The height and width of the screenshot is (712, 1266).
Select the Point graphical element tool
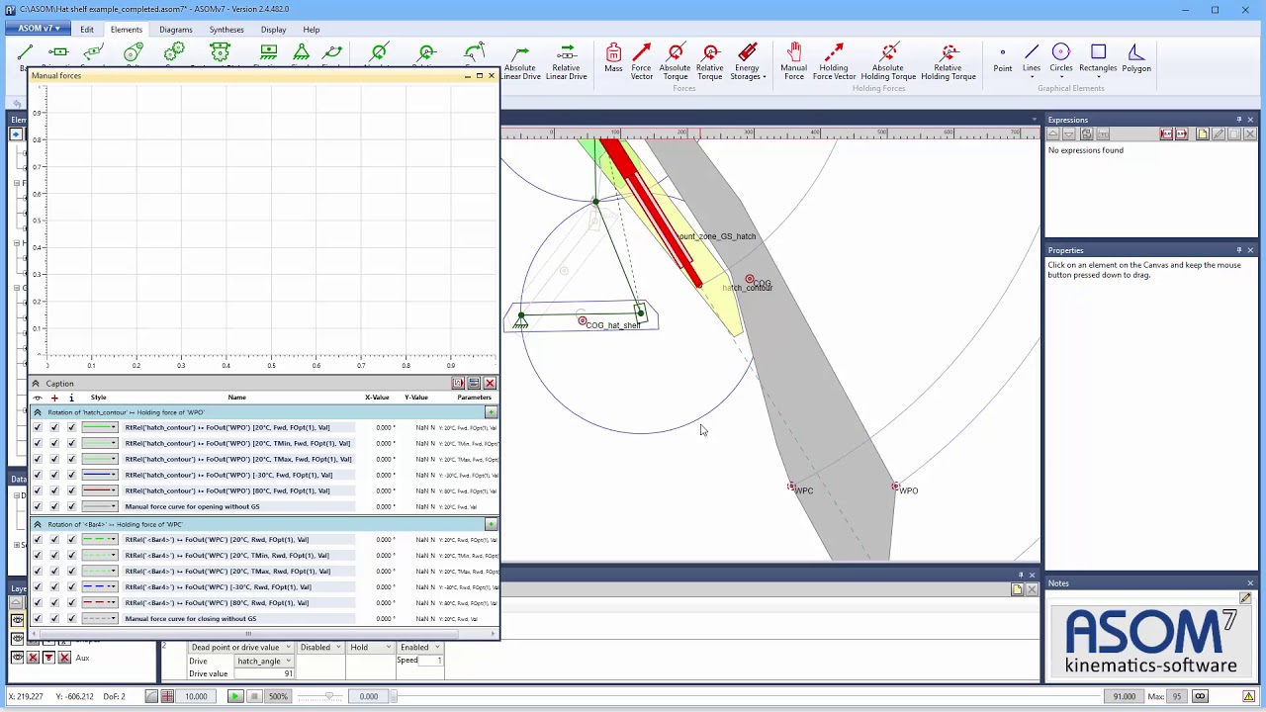pyautogui.click(x=1002, y=58)
